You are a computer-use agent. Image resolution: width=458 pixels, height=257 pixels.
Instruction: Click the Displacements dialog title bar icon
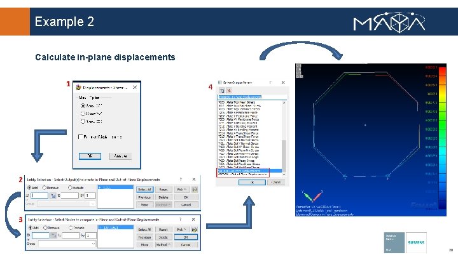[x=78, y=87]
